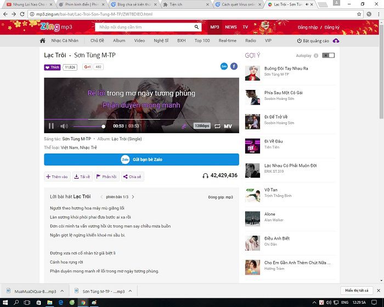This screenshot has height=307, width=384.
Task: Open the NEWS header tab
Action: tap(231, 27)
